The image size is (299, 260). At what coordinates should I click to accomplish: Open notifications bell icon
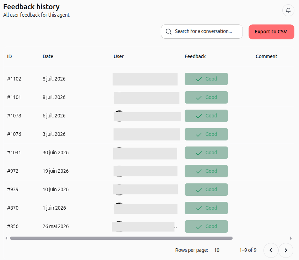pos(288,10)
